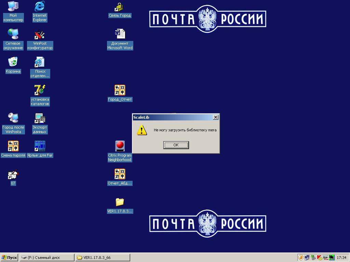
Task: Select the Сетевое окружение icon
Action: coord(13,40)
